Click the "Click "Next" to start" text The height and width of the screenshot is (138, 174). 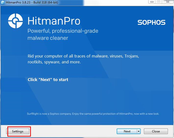tap(48, 80)
